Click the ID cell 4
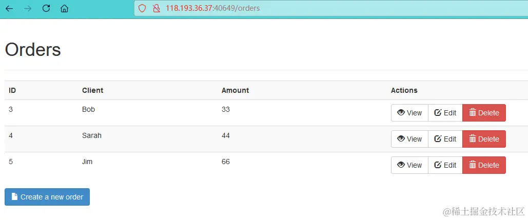 pyautogui.click(x=11, y=135)
